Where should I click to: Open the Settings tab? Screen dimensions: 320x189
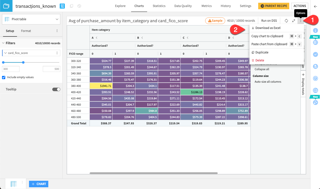coord(245,6)
